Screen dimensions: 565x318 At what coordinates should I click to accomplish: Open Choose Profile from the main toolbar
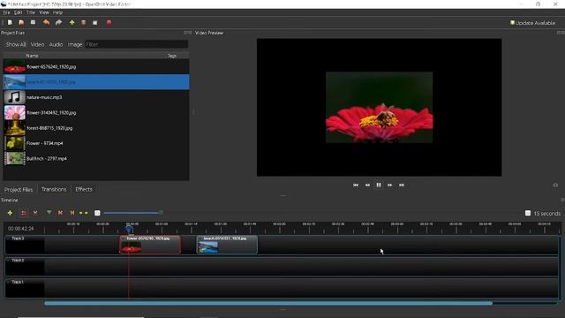tap(83, 22)
